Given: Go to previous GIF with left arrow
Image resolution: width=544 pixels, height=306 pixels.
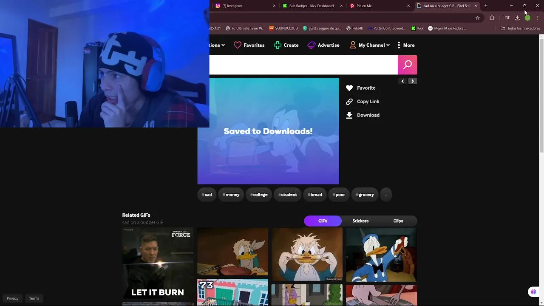Looking at the screenshot, I should 402,81.
